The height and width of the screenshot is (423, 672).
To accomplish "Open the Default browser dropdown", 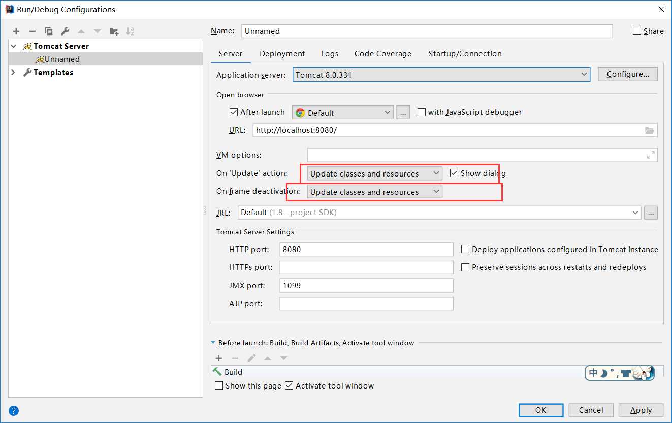I will click(343, 113).
